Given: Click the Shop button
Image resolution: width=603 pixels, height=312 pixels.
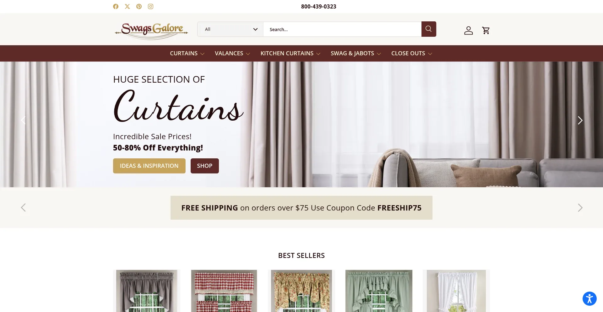Looking at the screenshot, I should pyautogui.click(x=205, y=166).
